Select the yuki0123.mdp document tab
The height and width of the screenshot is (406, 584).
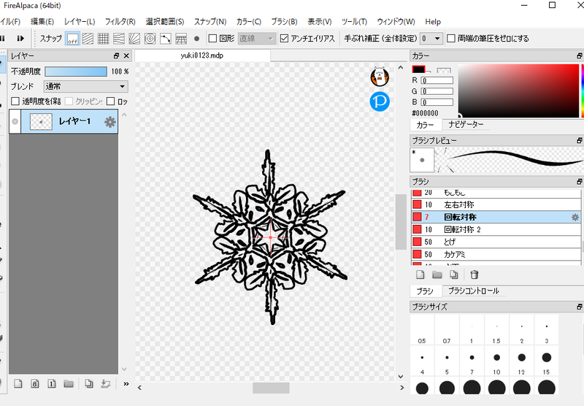[x=202, y=55]
